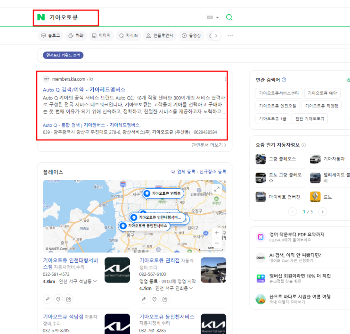This screenshot has height=334, width=350.
Task: Search related keyword 천안 기아오토큐
Action: pos(309,119)
